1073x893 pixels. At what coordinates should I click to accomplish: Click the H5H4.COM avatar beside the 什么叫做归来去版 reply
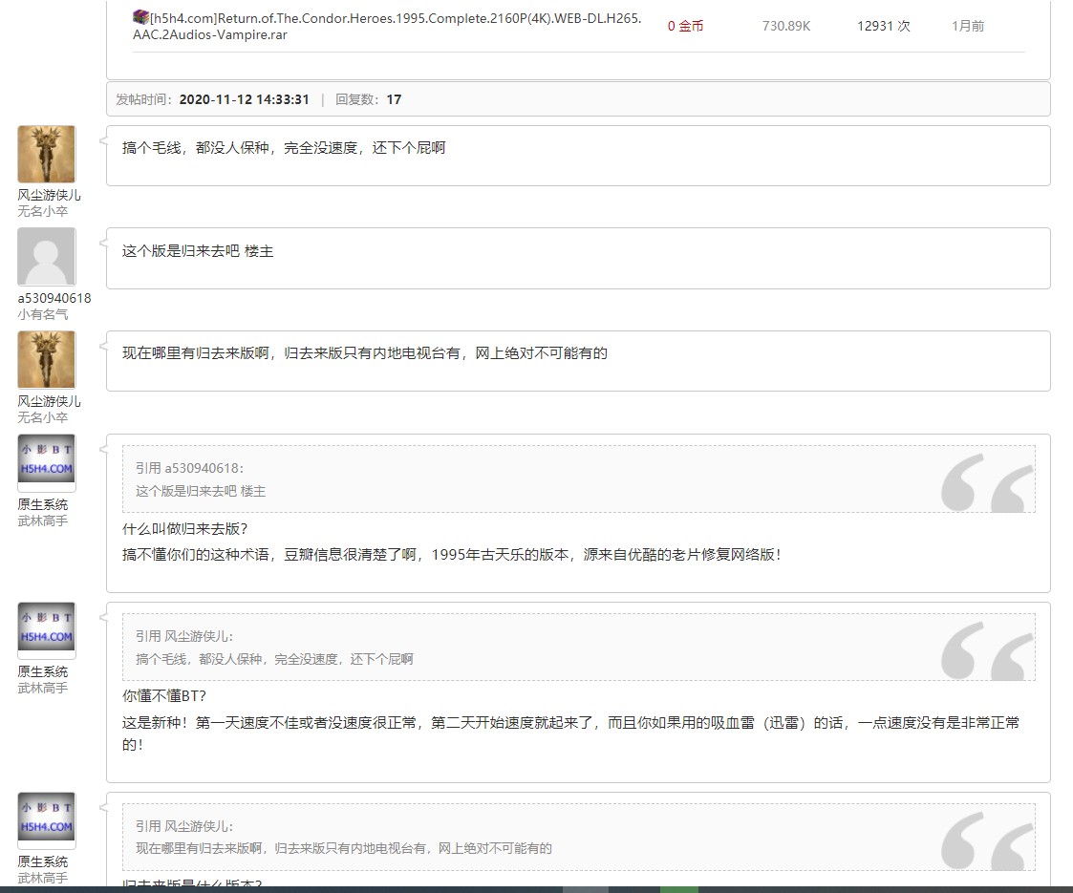coord(47,462)
